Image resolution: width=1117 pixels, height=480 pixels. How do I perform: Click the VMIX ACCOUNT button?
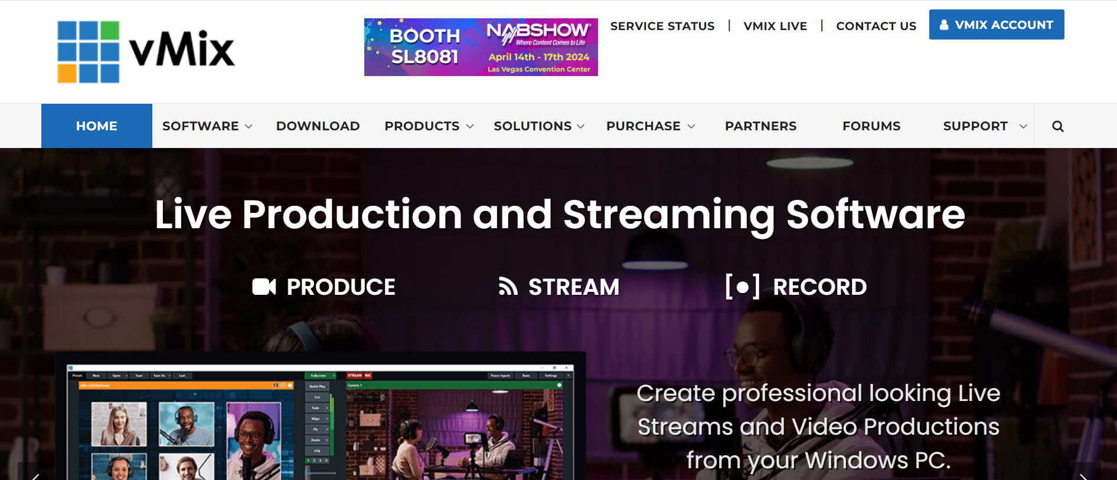click(997, 25)
